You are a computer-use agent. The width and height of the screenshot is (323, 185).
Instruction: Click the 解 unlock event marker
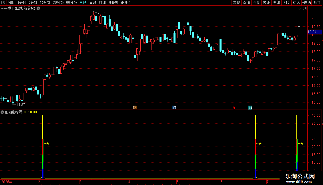click(250, 108)
